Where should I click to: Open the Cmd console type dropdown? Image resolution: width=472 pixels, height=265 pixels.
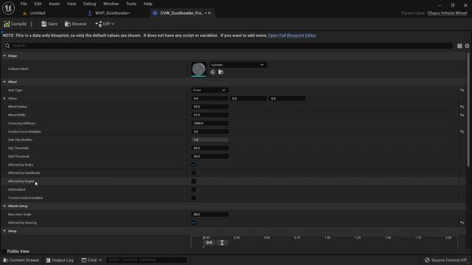click(91, 260)
